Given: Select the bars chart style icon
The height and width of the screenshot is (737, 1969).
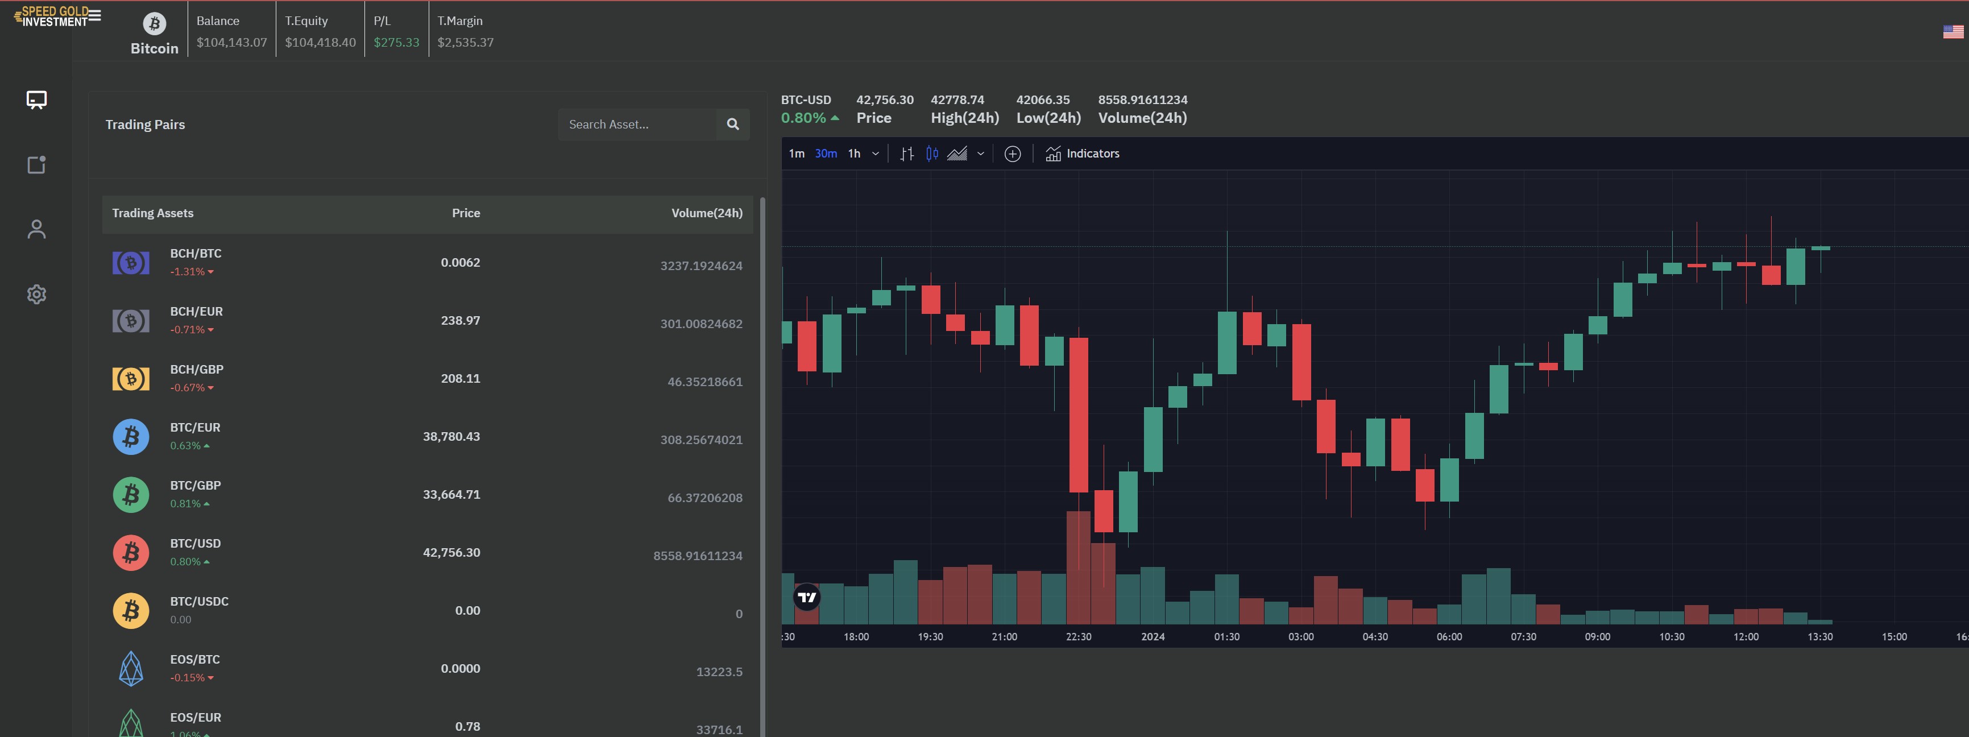Looking at the screenshot, I should click(x=906, y=154).
